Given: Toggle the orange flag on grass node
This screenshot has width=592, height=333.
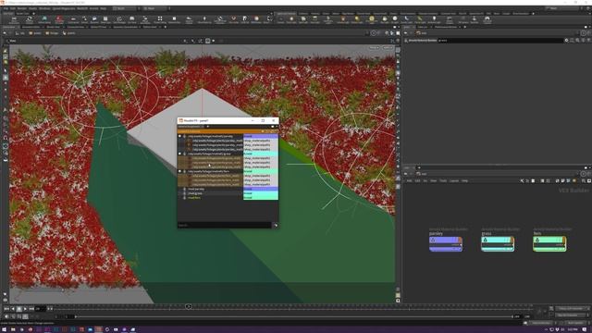Looking at the screenshot, I should 512,240.
